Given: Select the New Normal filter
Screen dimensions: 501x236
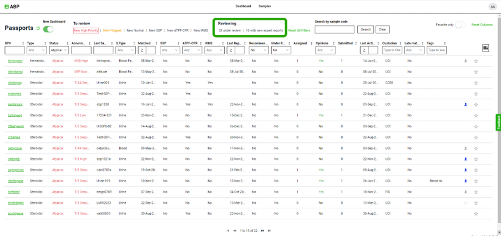Looking at the screenshot, I should click(135, 30).
